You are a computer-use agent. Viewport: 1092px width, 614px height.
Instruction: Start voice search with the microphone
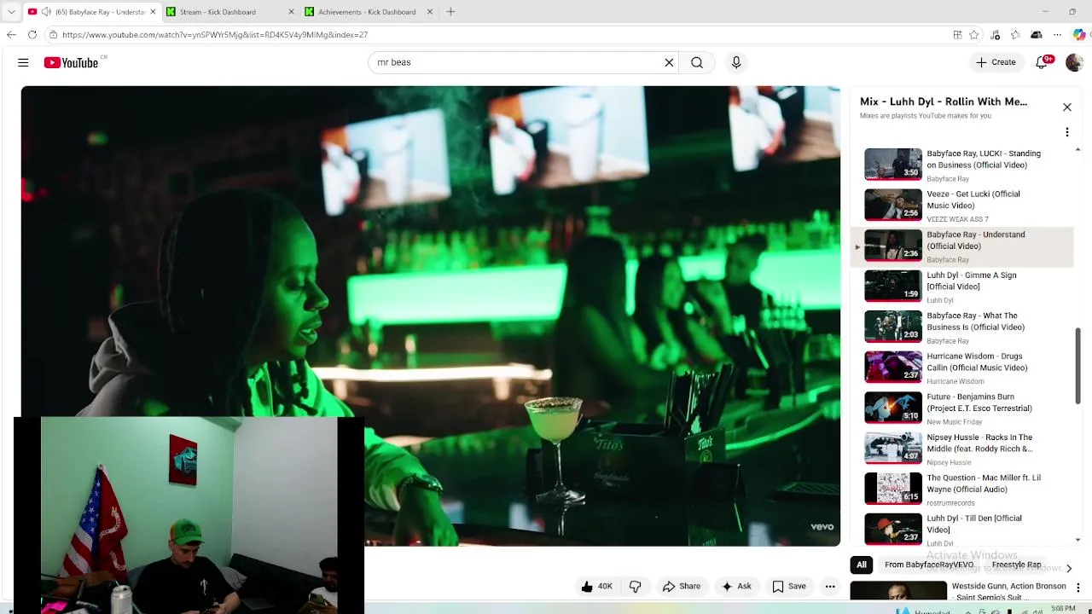click(x=736, y=62)
